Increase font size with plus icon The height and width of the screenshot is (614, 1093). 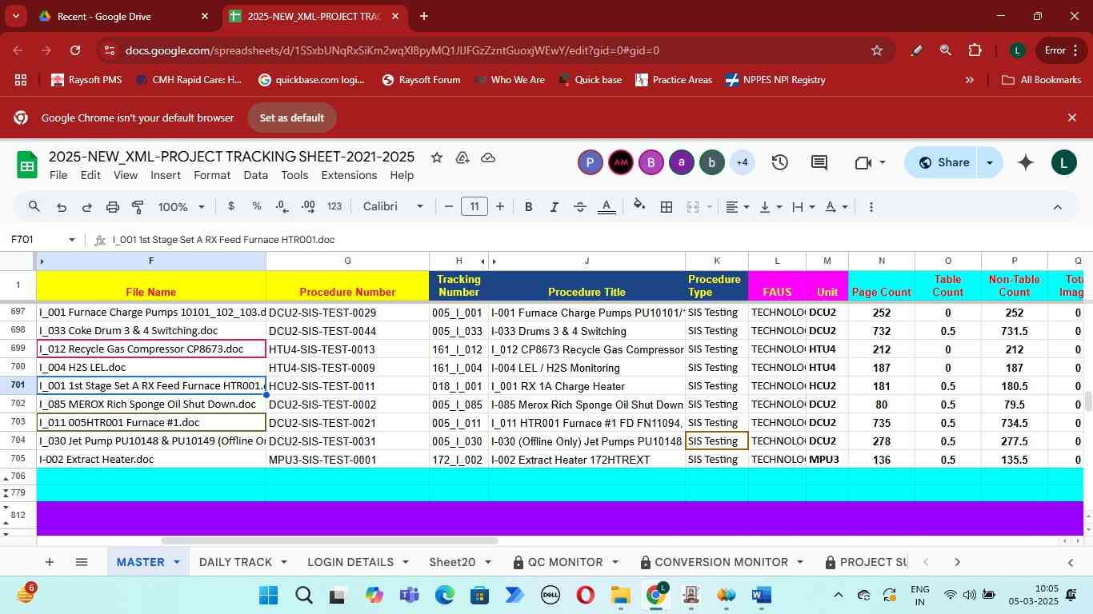tap(500, 207)
